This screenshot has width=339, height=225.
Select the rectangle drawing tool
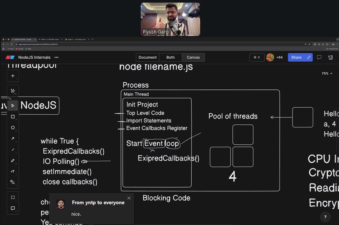[13, 116]
